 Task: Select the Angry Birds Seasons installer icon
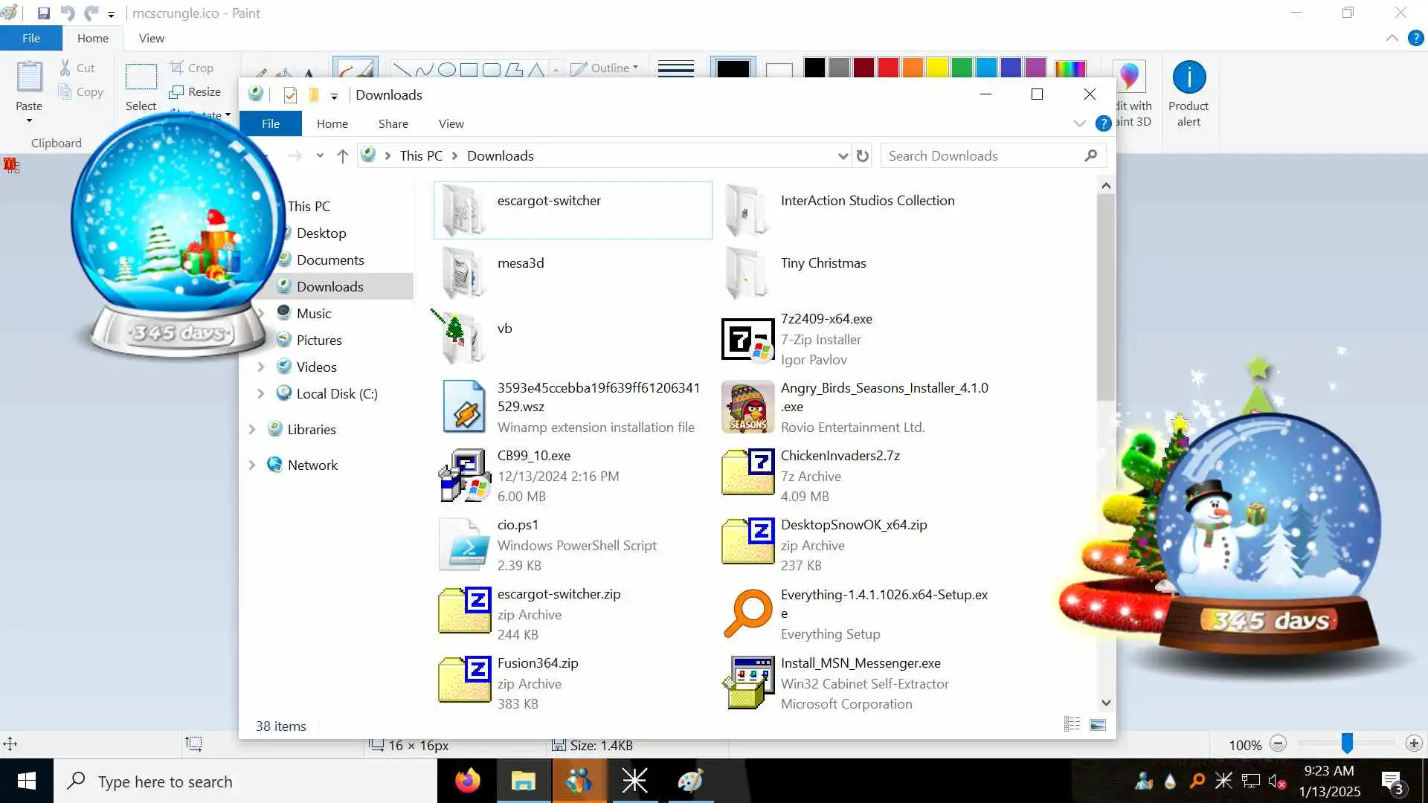(x=747, y=407)
